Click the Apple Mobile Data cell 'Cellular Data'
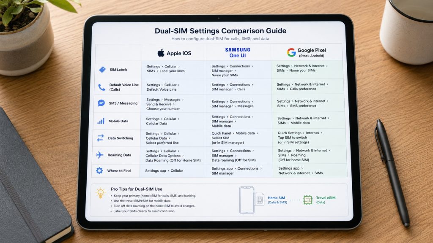433x243 pixels. tap(156, 124)
